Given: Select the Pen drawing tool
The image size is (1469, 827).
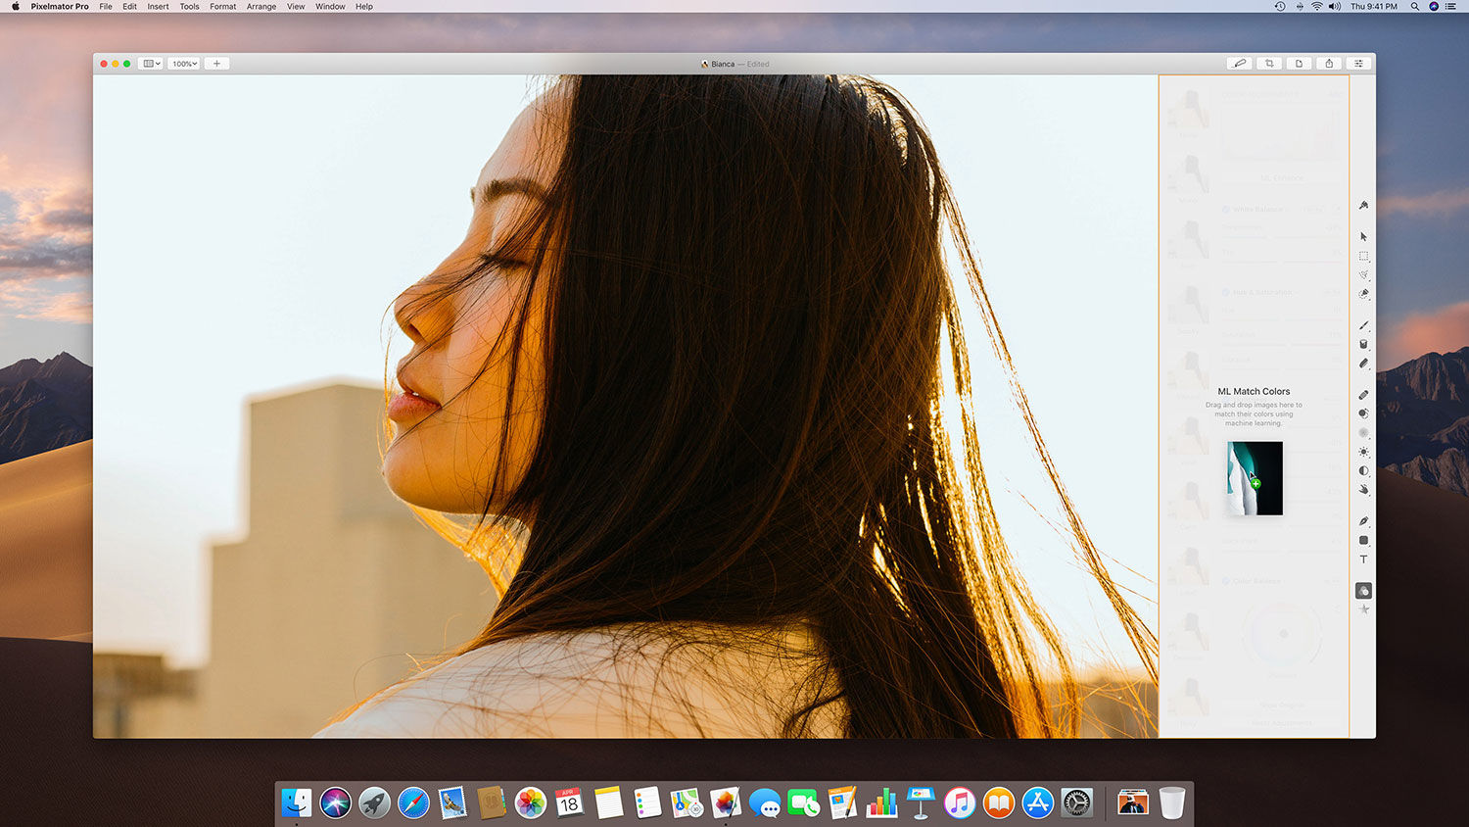Looking at the screenshot, I should [x=1363, y=521].
